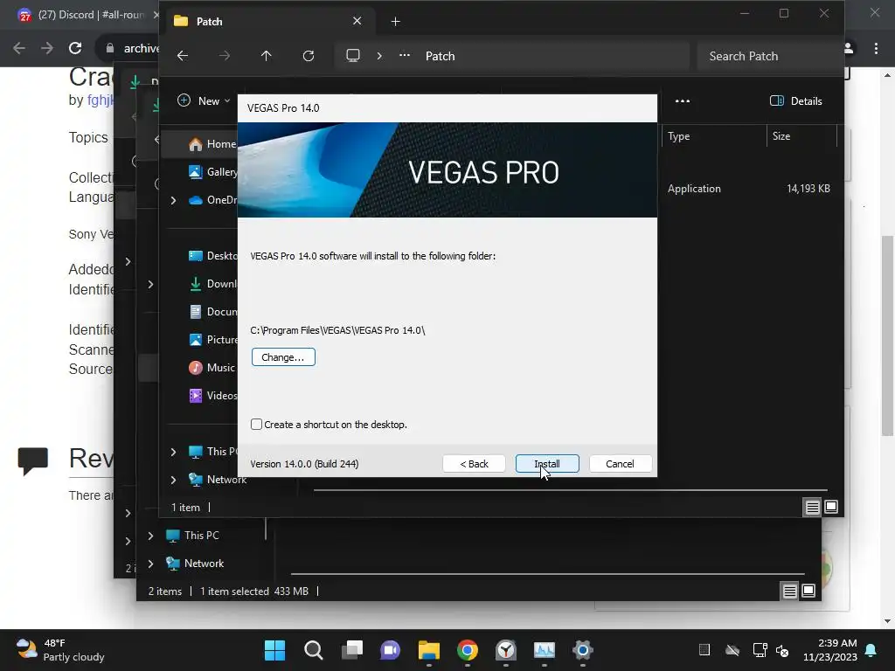This screenshot has height=671, width=895.
Task: Switch Patch window to large icons view
Action: coord(831,507)
